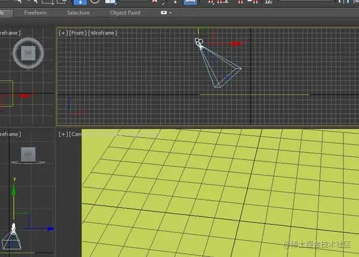Select the camera object in the Front viewport

tap(199, 43)
